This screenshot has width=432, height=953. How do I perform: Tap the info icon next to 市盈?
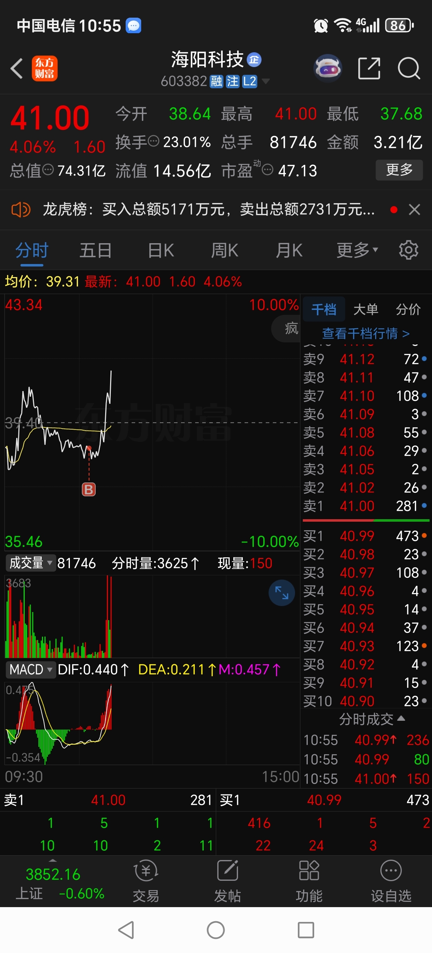pyautogui.click(x=268, y=170)
